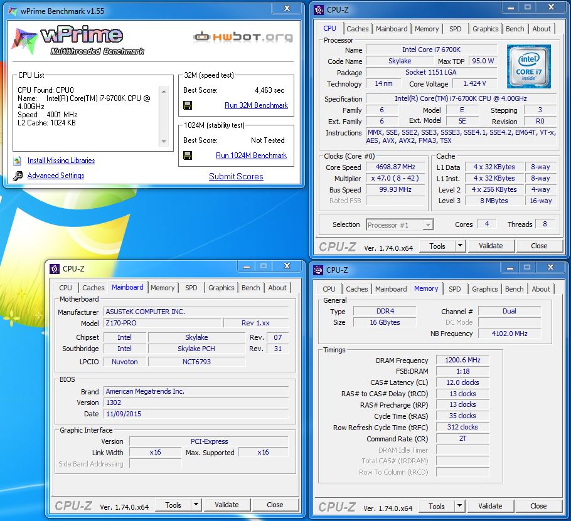Minimize the CPU-Z Memory window

click(510, 268)
